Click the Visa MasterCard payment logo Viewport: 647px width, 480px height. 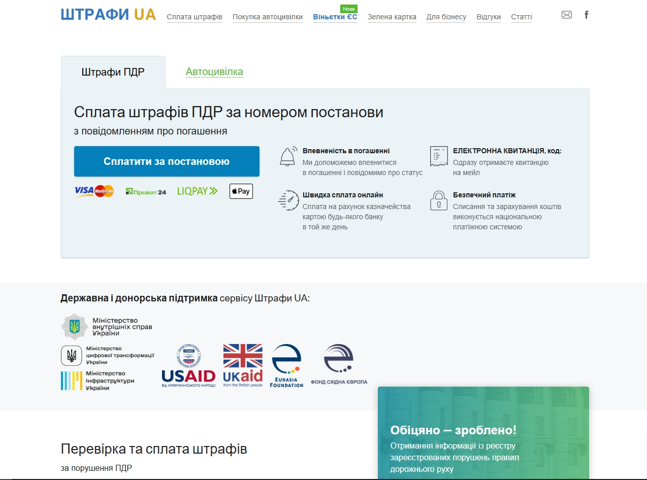[x=94, y=191]
